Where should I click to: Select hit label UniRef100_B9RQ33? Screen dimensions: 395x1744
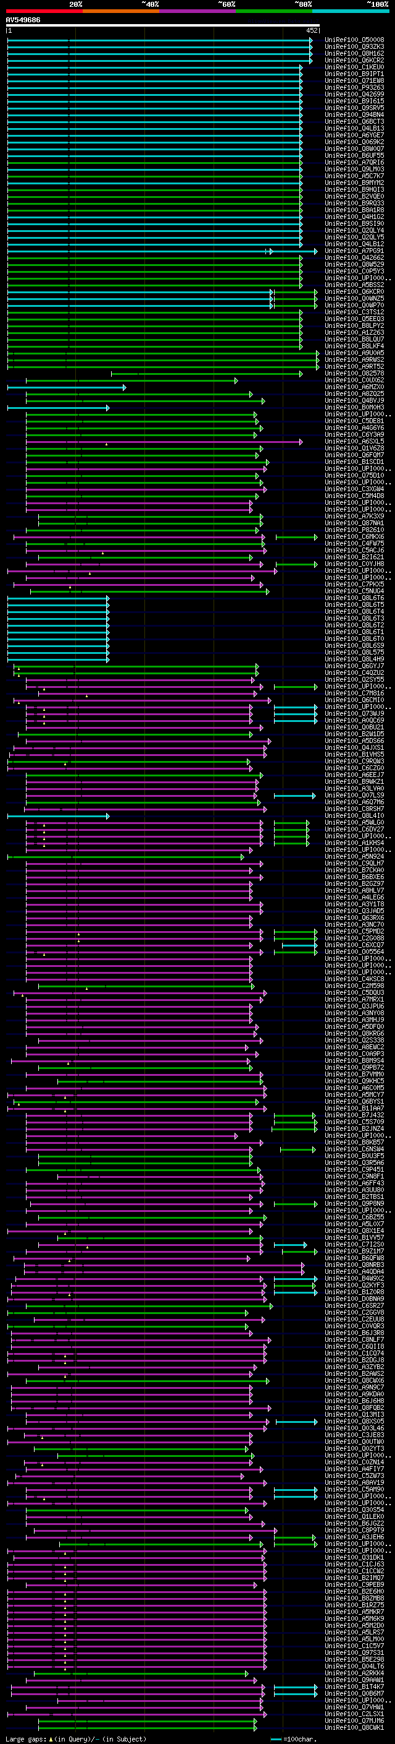point(354,203)
